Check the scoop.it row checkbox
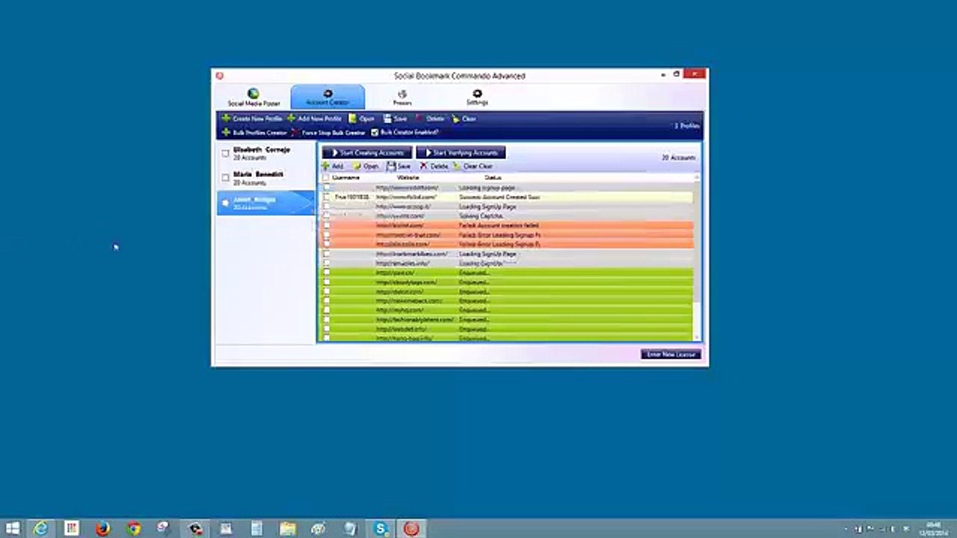Image resolution: width=957 pixels, height=538 pixels. 326,206
